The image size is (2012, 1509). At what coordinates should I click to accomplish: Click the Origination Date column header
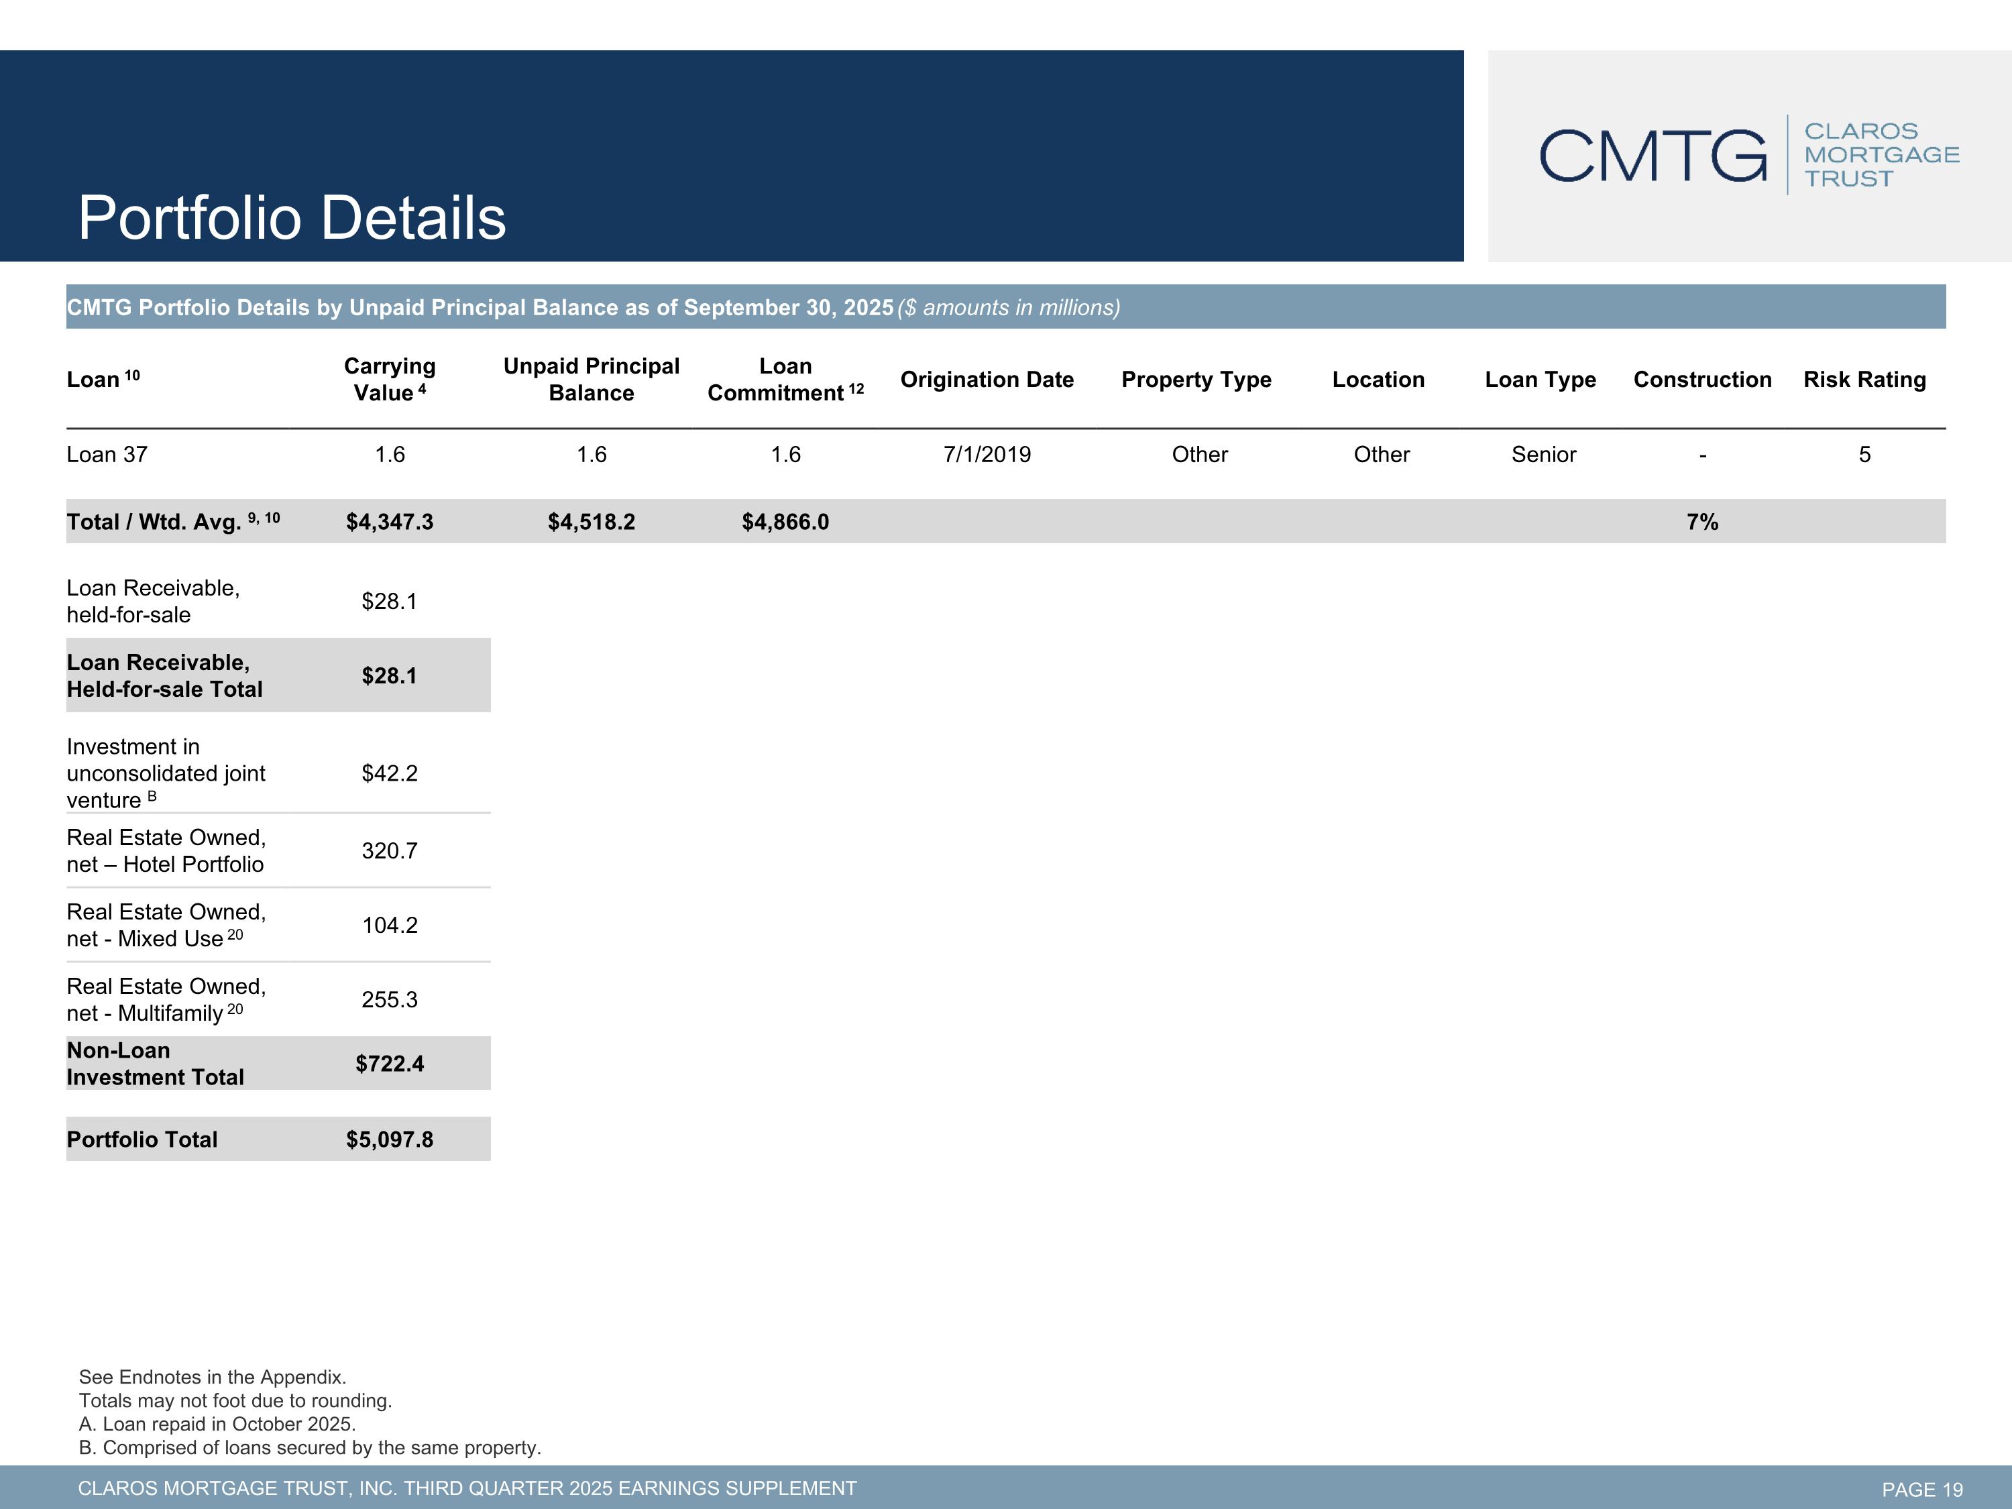(x=987, y=380)
